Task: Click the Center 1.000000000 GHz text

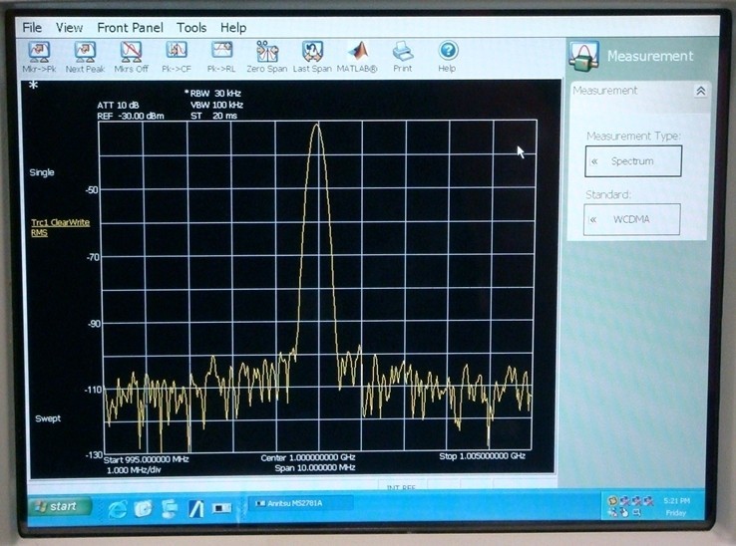Action: click(x=308, y=457)
